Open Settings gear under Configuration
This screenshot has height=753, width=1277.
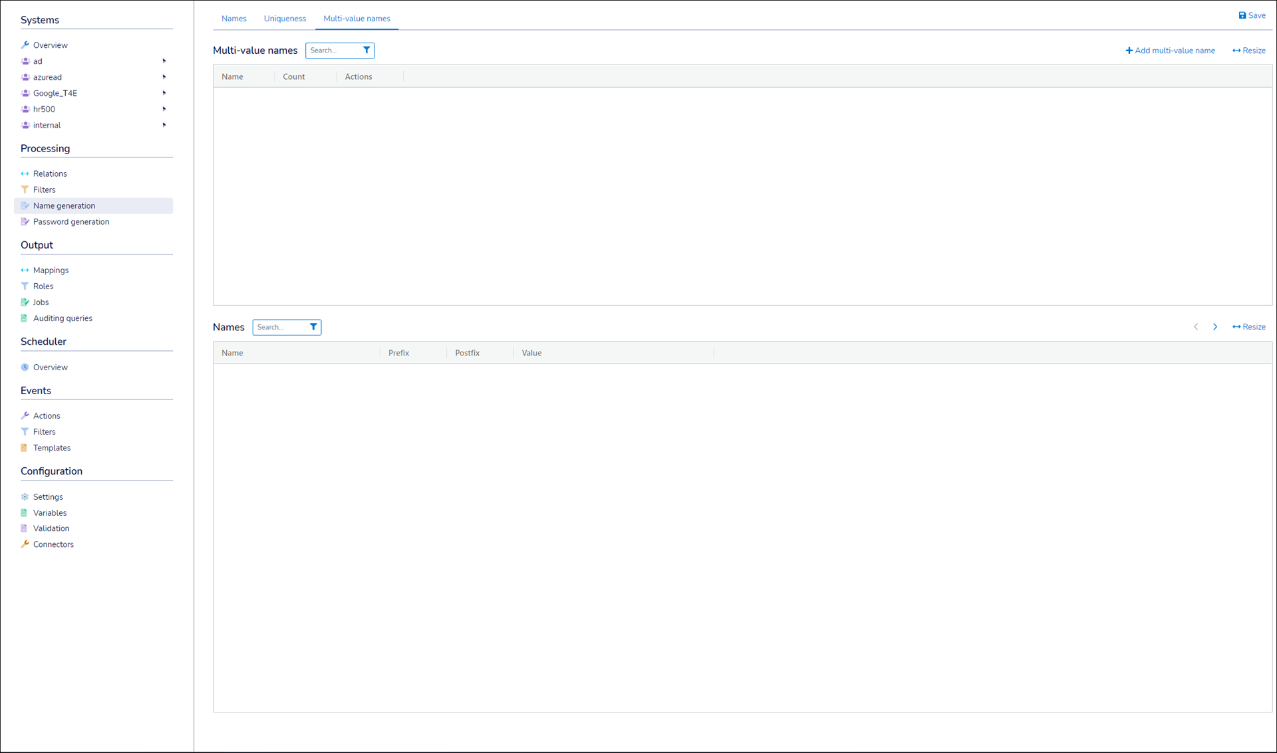tap(48, 497)
